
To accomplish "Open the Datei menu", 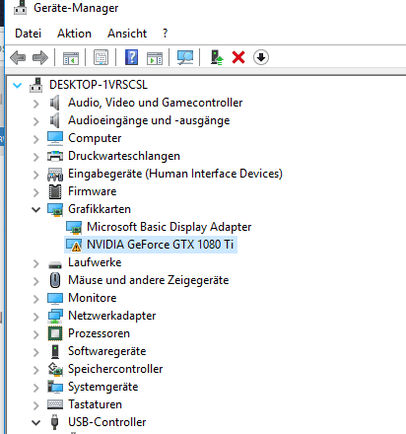I will (29, 34).
